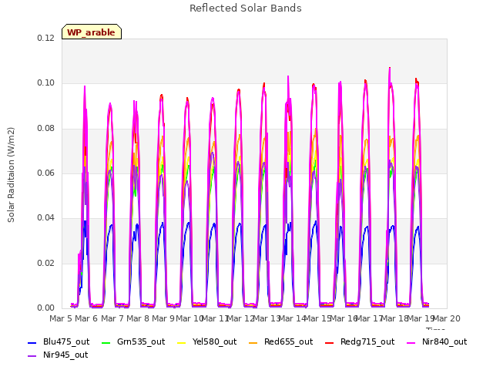493x370 pixels.
Task: Click the purple Nir945_out legend swatch
Action: click(32, 356)
